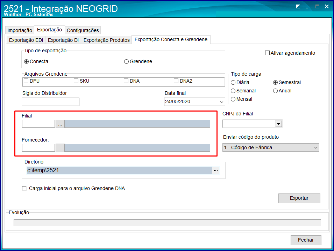Open the Exportação EDI subtab
This screenshot has height=251, width=334.
(26, 40)
